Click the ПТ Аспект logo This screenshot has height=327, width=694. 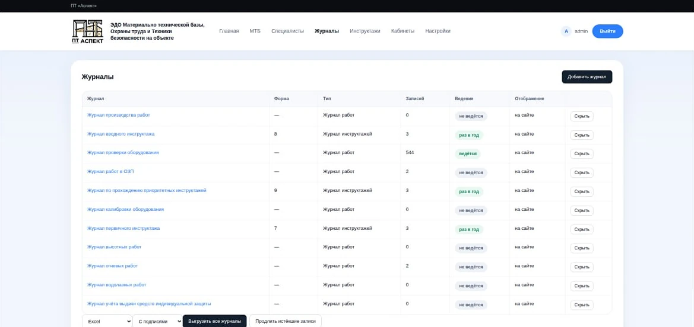88,31
